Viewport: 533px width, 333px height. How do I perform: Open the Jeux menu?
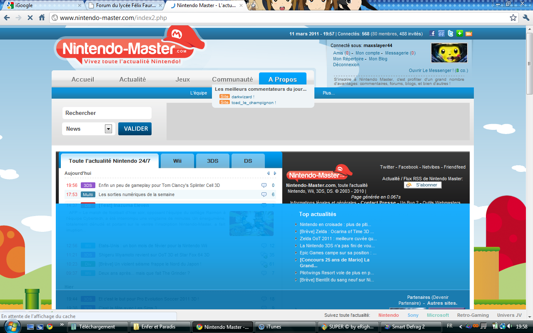(x=182, y=79)
